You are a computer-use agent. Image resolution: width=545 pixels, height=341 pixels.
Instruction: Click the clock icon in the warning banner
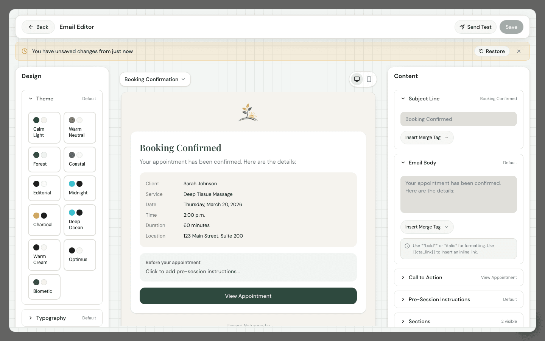pyautogui.click(x=25, y=51)
